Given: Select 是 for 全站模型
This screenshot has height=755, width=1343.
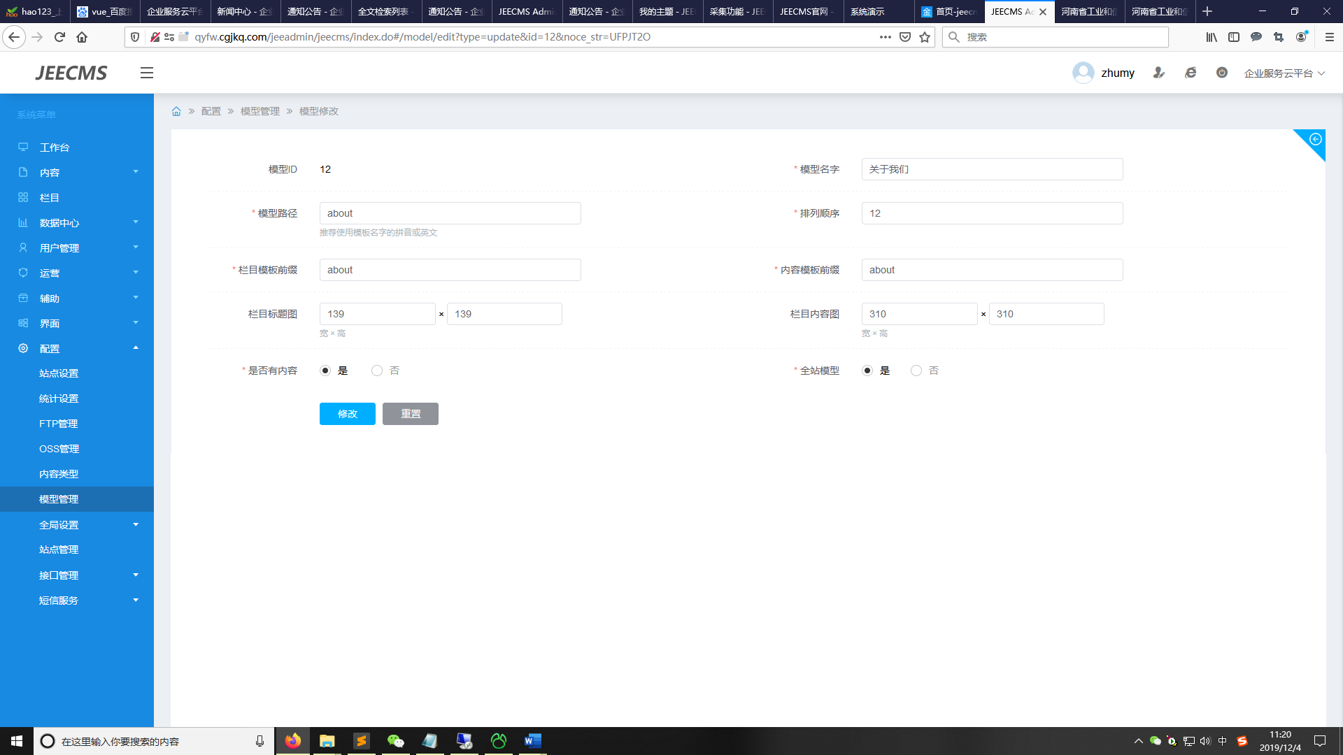Looking at the screenshot, I should pyautogui.click(x=867, y=371).
